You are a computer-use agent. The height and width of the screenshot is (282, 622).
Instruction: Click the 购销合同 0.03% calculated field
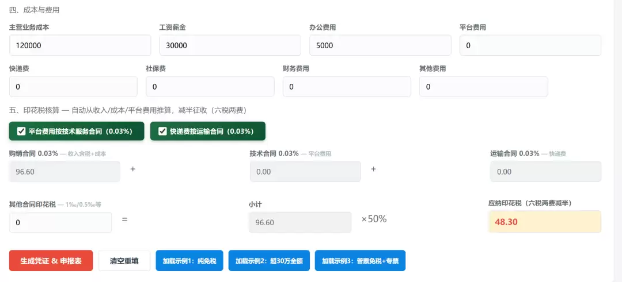(x=65, y=172)
